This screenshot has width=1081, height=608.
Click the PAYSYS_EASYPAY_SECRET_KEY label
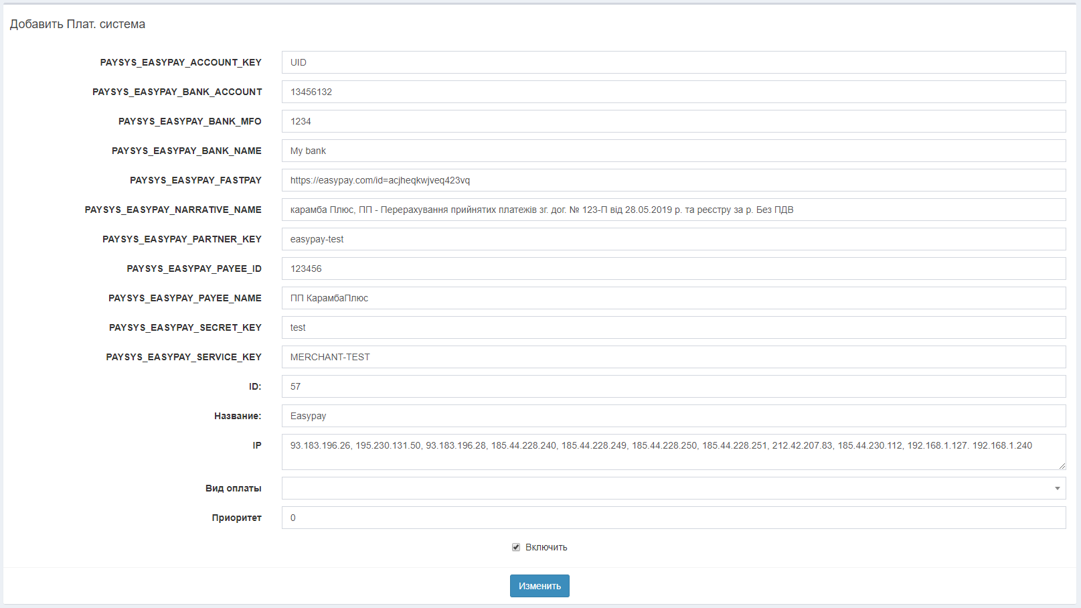(x=185, y=327)
